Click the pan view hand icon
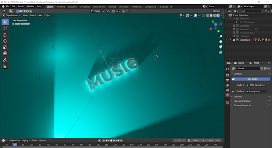The height and width of the screenshot is (148, 272). tap(220, 41)
